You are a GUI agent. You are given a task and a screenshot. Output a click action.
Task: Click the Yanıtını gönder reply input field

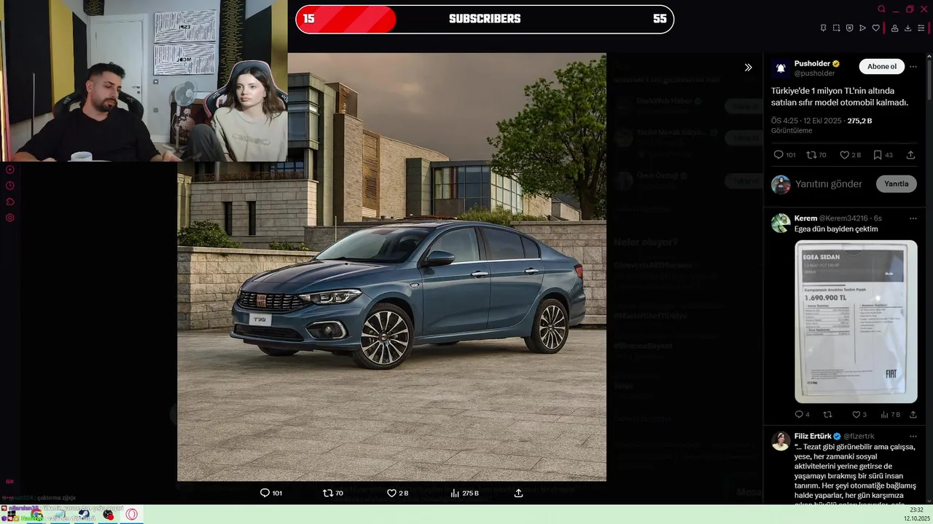[x=829, y=184]
